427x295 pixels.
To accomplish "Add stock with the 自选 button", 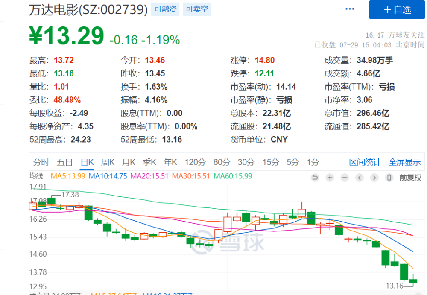I will 397,10.
